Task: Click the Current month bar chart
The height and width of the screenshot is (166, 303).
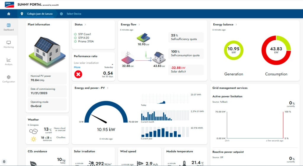Action: click(165, 115)
